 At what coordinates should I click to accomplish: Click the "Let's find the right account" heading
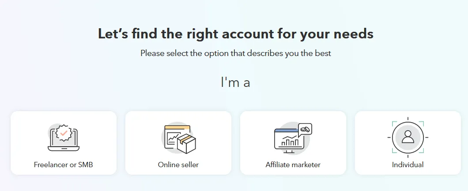click(x=236, y=34)
